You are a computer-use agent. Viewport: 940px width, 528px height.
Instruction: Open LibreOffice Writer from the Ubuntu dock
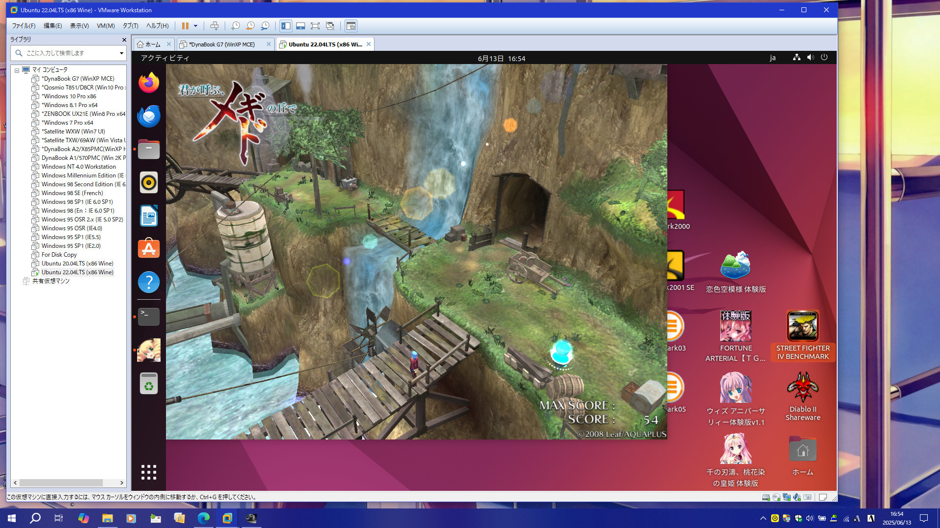coord(149,216)
